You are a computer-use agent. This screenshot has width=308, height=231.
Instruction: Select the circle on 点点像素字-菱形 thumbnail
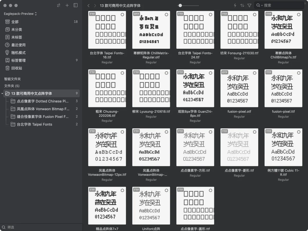255,132
